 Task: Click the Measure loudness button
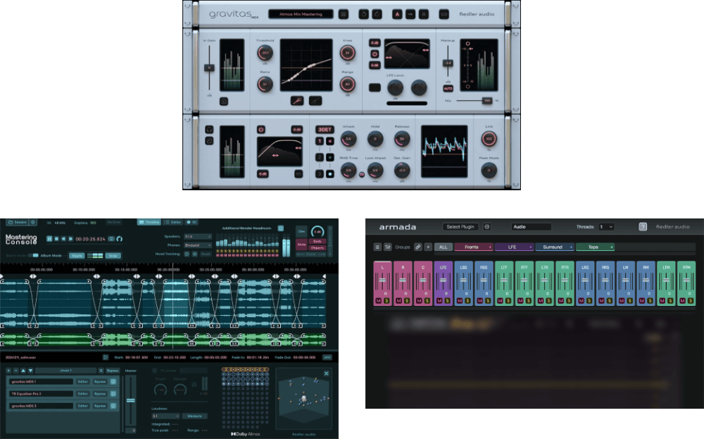(194, 416)
